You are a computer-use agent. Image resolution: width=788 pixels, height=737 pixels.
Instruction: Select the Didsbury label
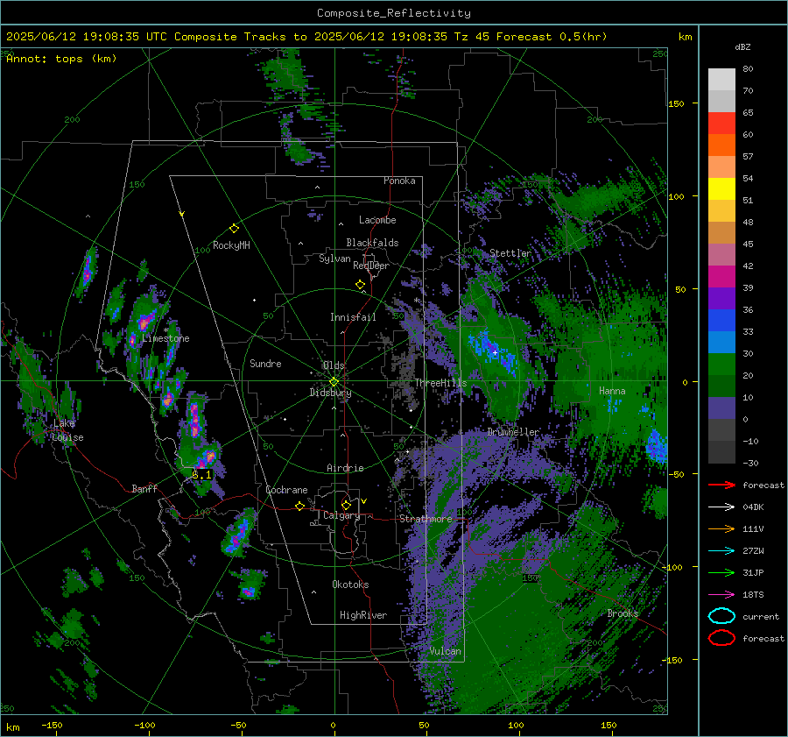(330, 393)
